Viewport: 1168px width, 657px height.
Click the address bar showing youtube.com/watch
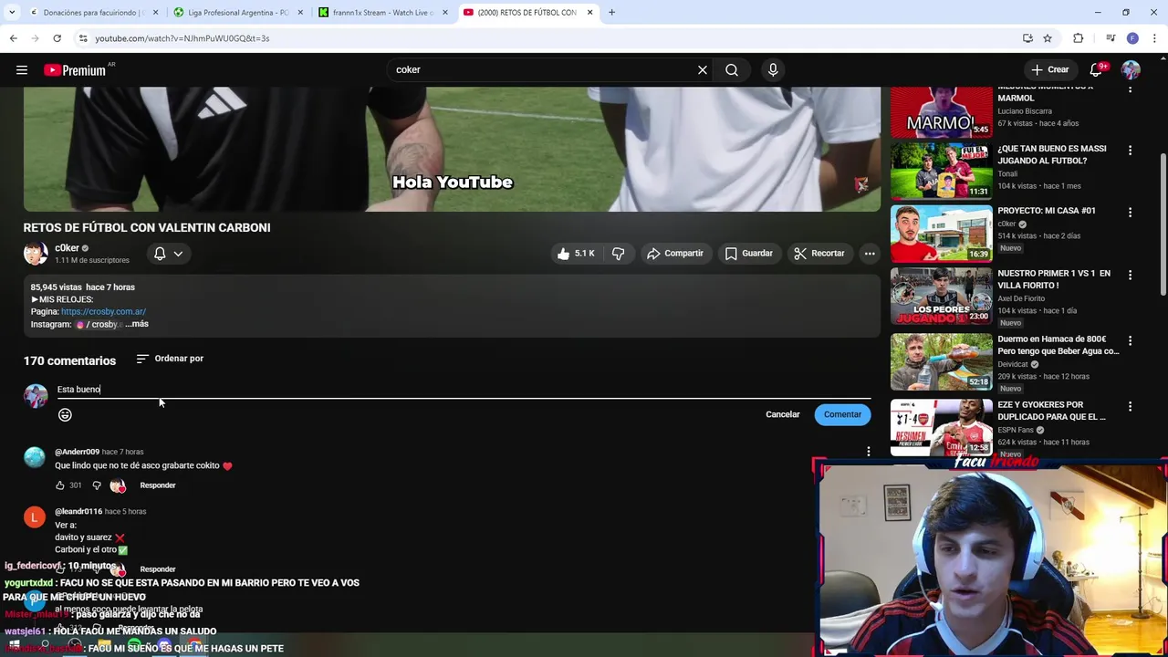click(x=547, y=38)
